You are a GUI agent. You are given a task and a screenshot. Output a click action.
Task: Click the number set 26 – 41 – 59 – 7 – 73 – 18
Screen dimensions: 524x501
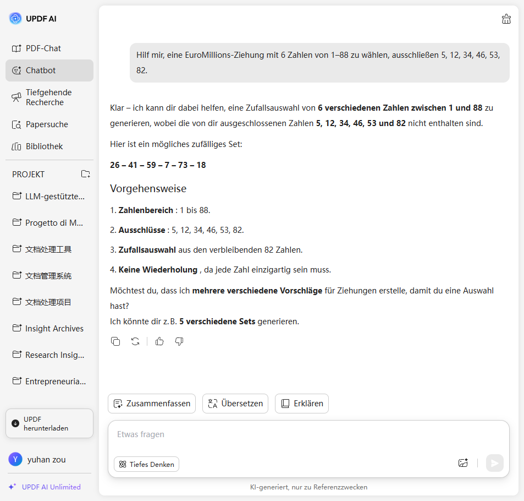click(x=158, y=165)
